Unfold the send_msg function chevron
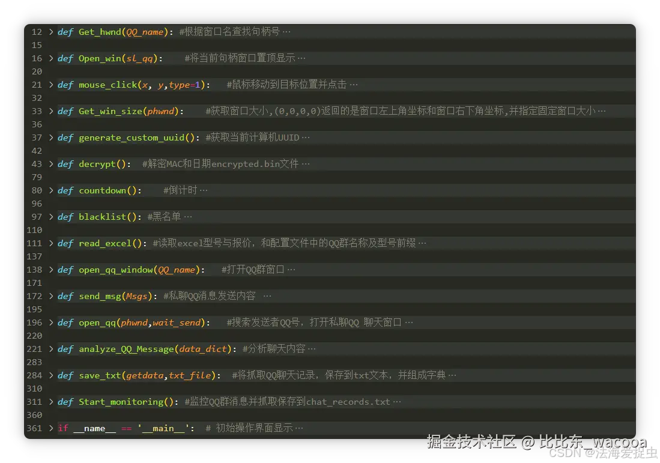Screen dimensions: 660x463 point(51,296)
